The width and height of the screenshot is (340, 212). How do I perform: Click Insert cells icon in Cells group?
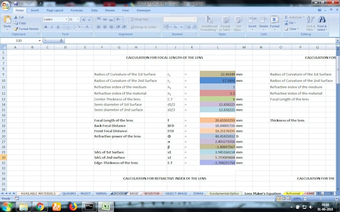click(x=252, y=21)
